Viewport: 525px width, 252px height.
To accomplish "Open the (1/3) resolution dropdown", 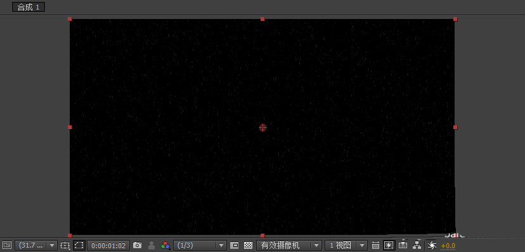I will click(x=200, y=245).
